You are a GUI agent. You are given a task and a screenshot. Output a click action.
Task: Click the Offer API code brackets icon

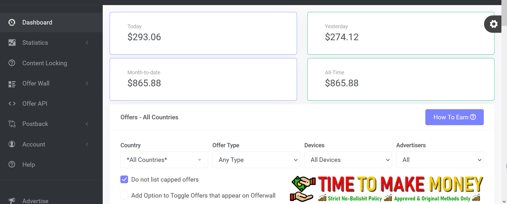(12, 104)
